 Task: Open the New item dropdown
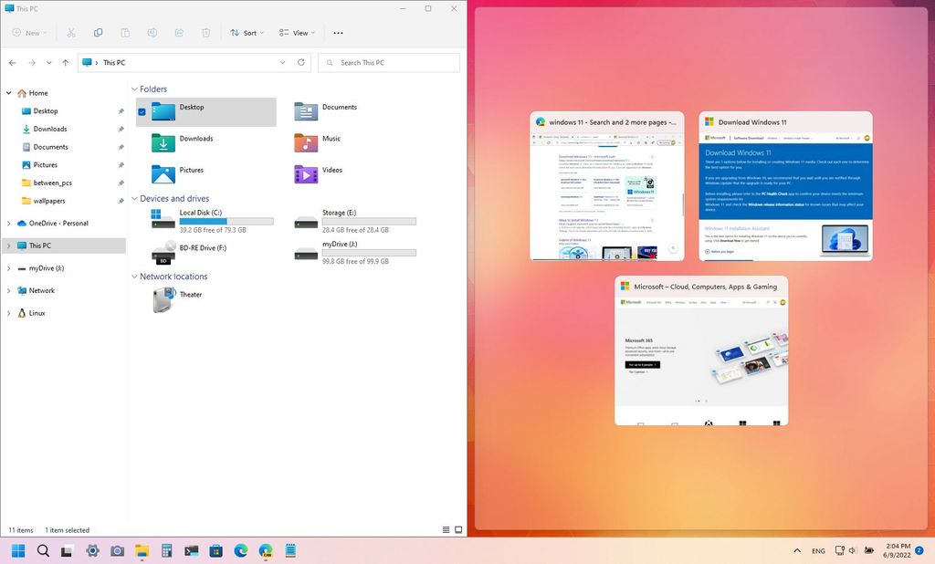click(30, 32)
